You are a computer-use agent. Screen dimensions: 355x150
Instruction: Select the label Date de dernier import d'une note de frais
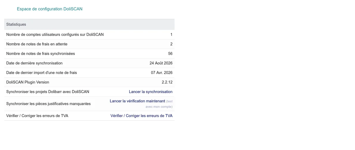[x=41, y=73]
